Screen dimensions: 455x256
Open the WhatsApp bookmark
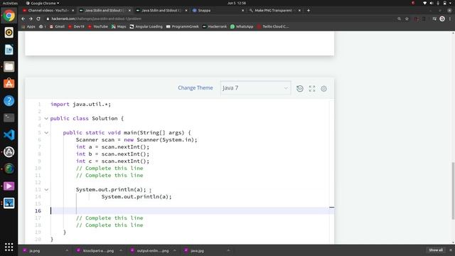pos(242,26)
